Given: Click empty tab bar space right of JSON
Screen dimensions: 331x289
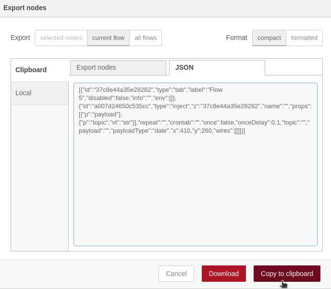Looking at the screenshot, I should pos(293,68).
